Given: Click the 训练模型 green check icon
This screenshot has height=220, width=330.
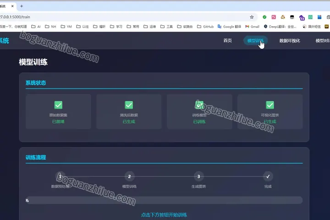Looking at the screenshot, I should point(199,105).
